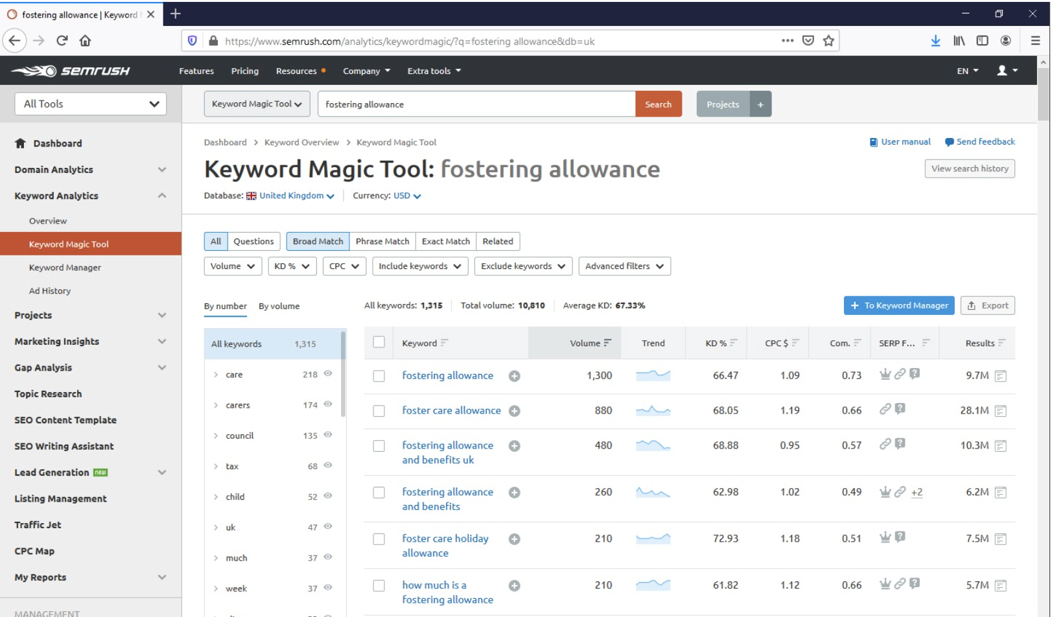Open the Send feedback link
This screenshot has height=617, width=1054.
point(980,142)
